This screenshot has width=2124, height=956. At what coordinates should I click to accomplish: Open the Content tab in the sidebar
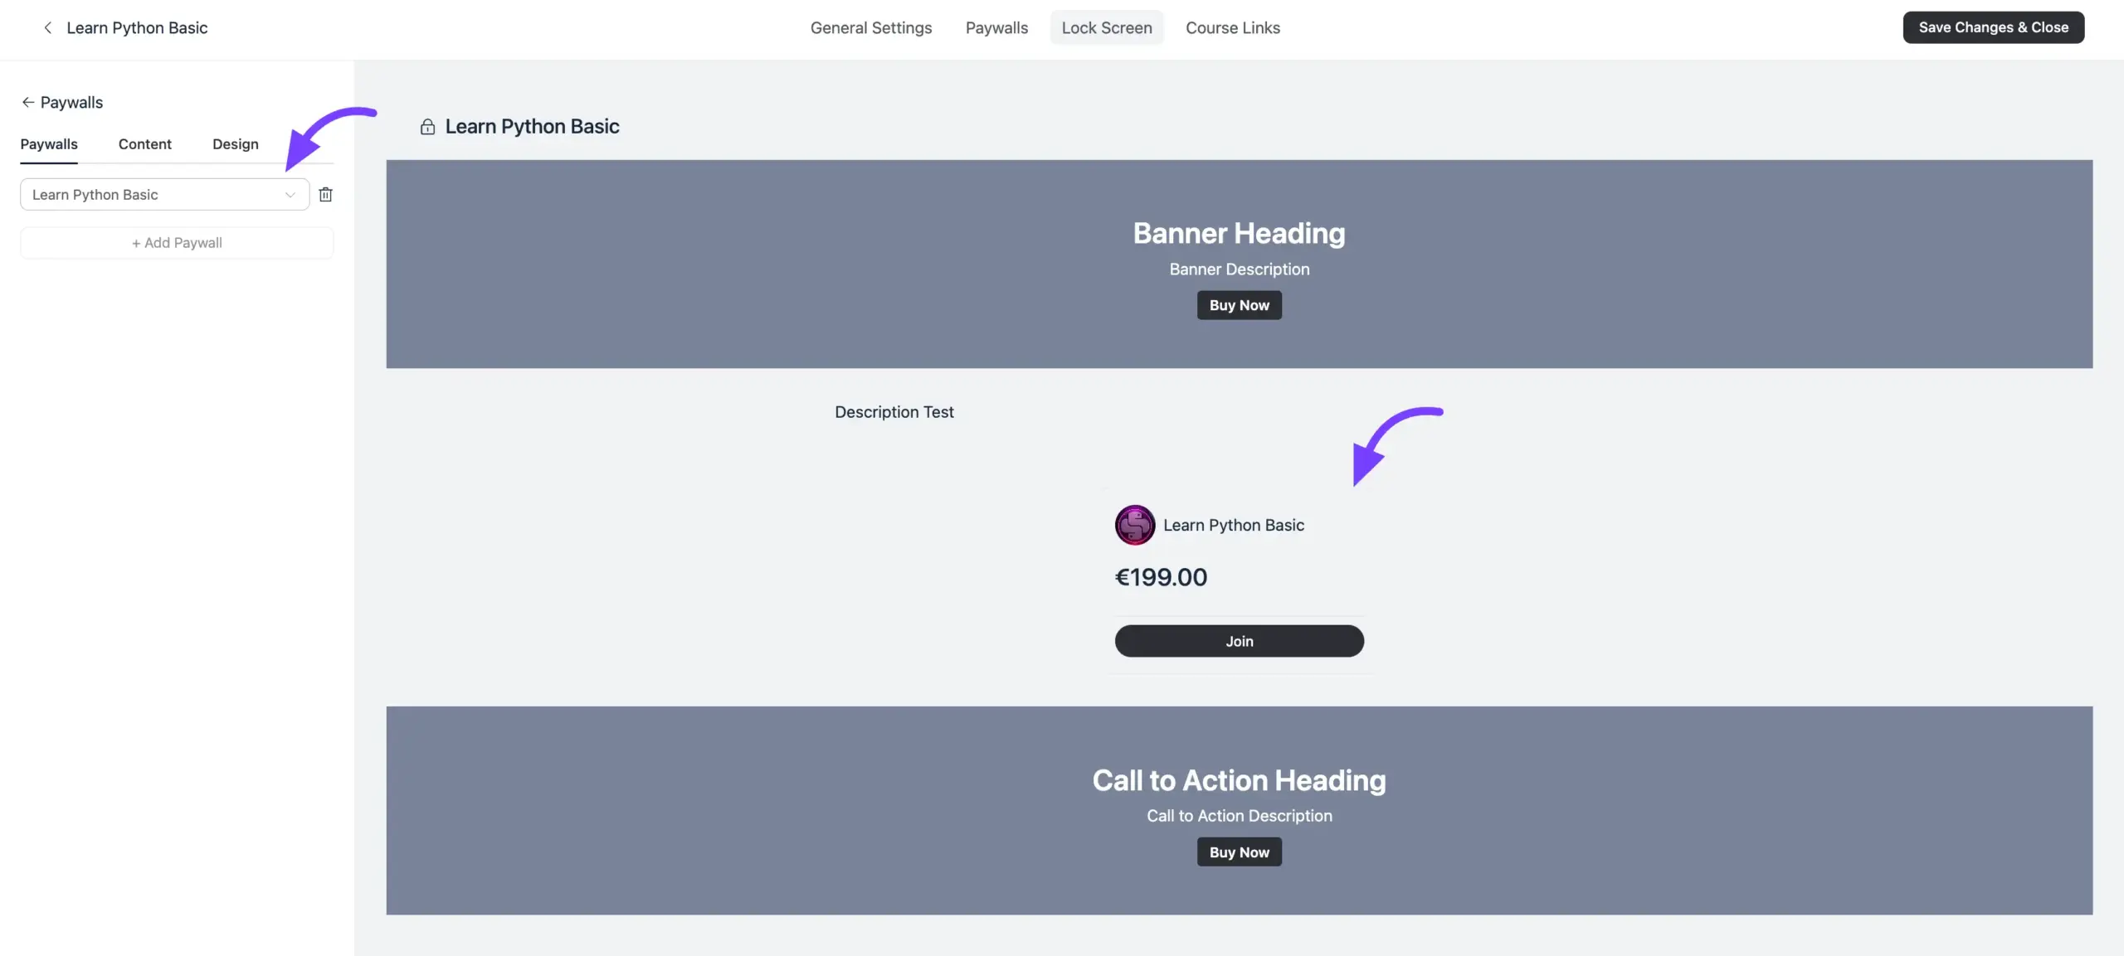[144, 144]
